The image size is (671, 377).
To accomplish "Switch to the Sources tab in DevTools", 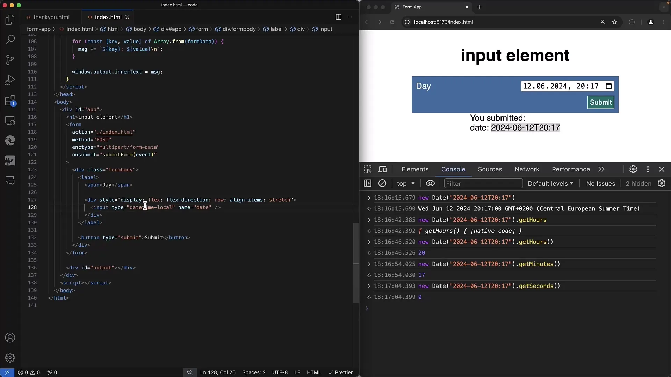I will point(490,169).
